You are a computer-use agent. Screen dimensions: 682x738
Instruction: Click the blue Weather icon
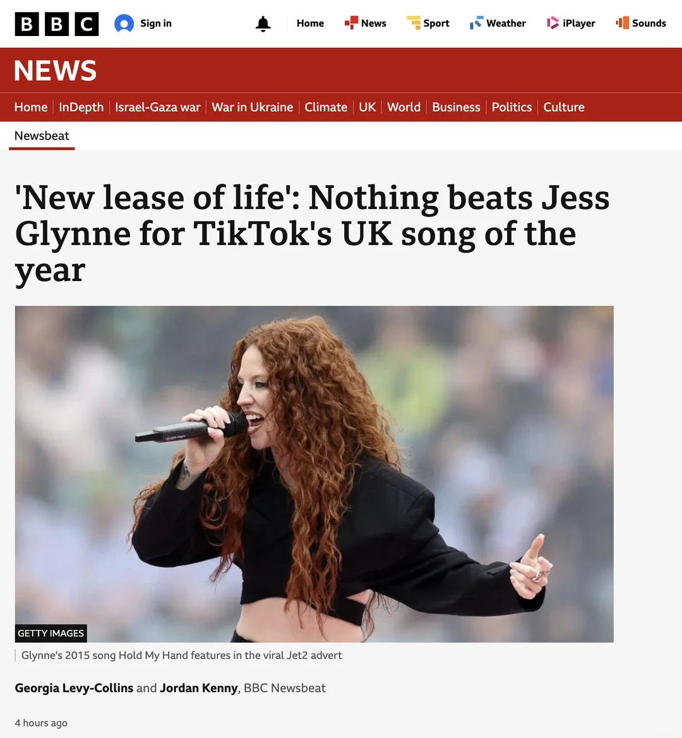(x=476, y=23)
